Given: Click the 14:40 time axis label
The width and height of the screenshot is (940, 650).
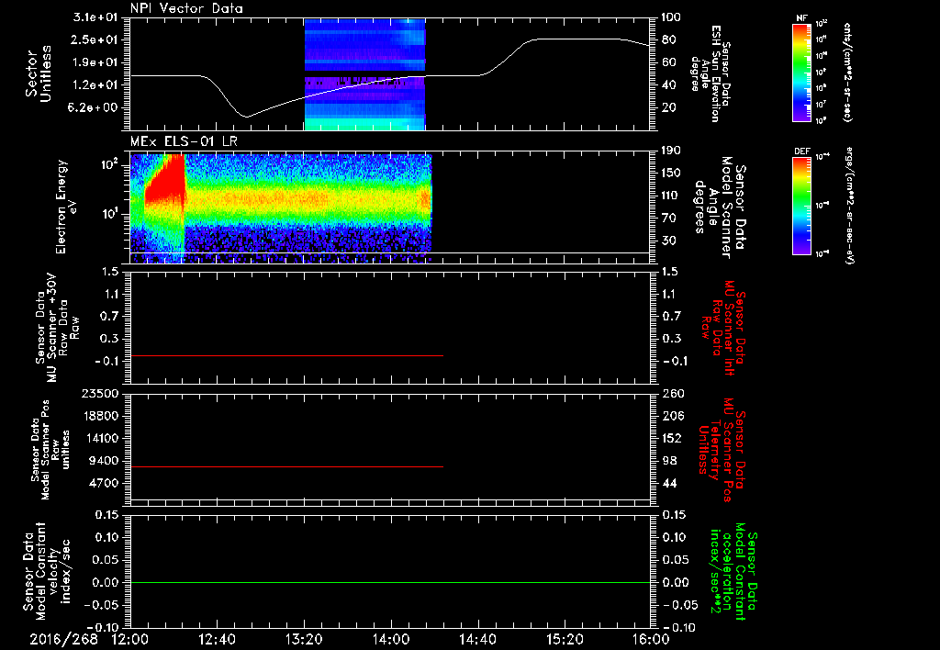Looking at the screenshot, I should click(x=477, y=639).
